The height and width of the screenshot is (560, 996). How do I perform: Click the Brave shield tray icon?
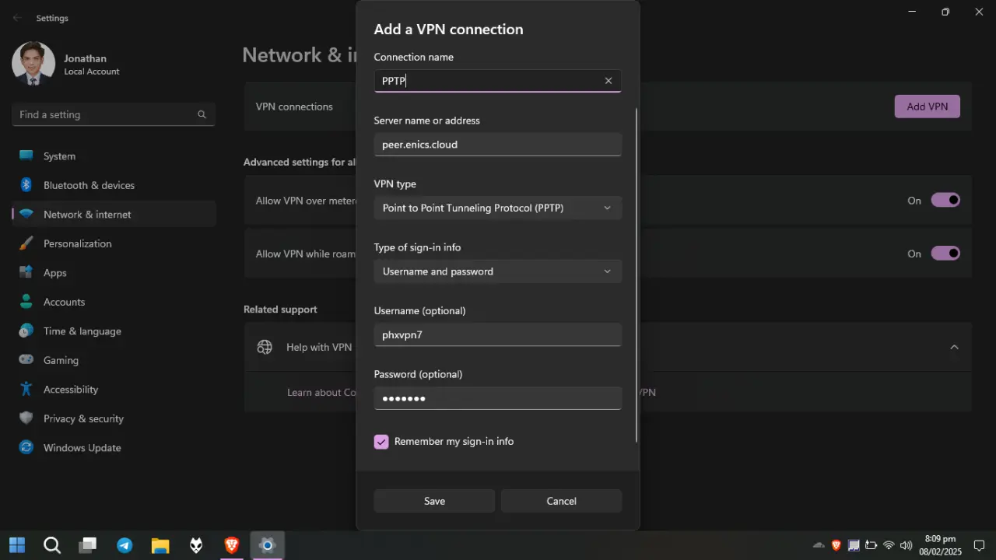(836, 545)
